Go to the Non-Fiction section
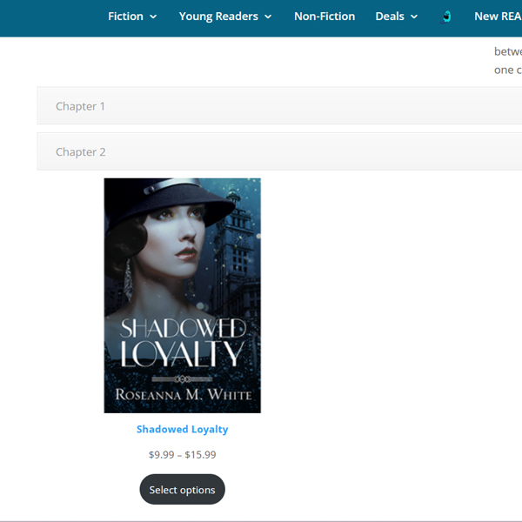Screen dimensions: 522x522 325,17
